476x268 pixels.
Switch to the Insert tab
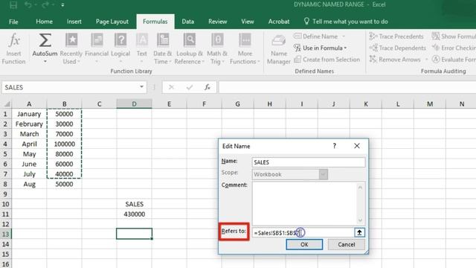pyautogui.click(x=74, y=22)
